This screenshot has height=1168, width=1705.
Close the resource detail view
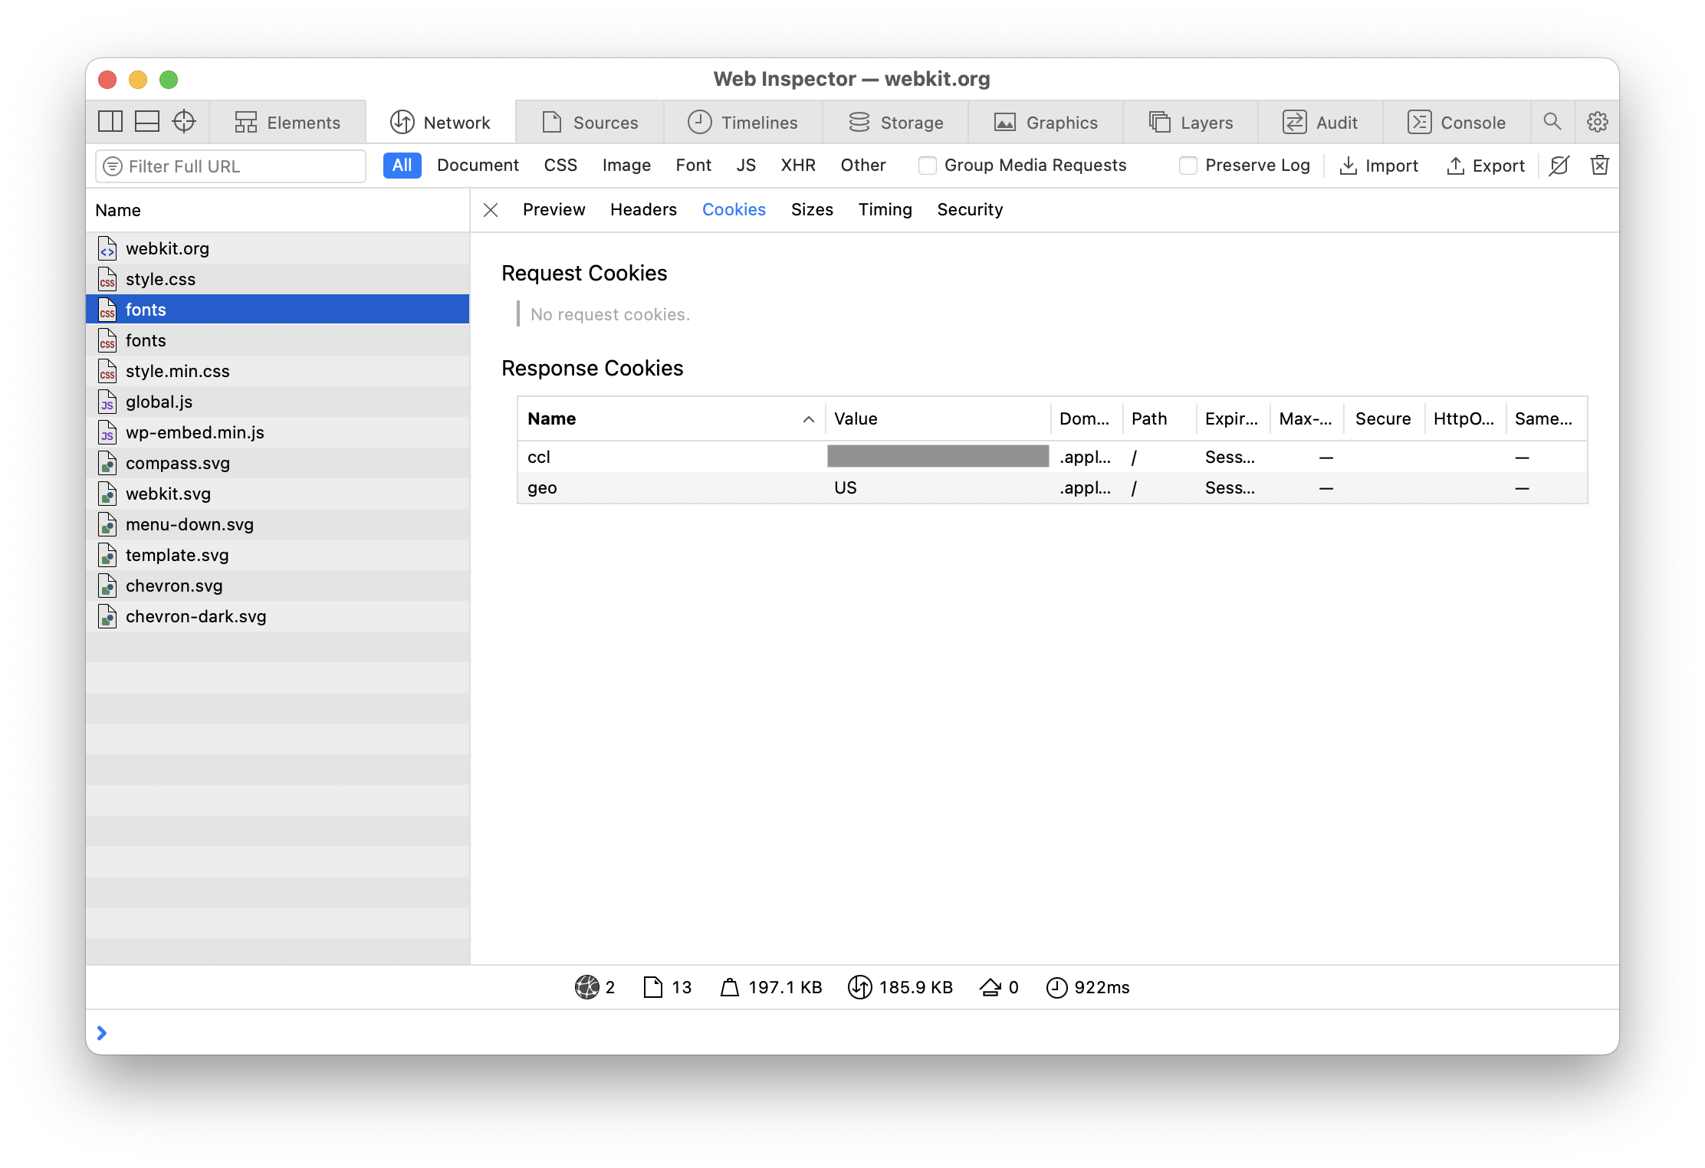pyautogui.click(x=491, y=210)
